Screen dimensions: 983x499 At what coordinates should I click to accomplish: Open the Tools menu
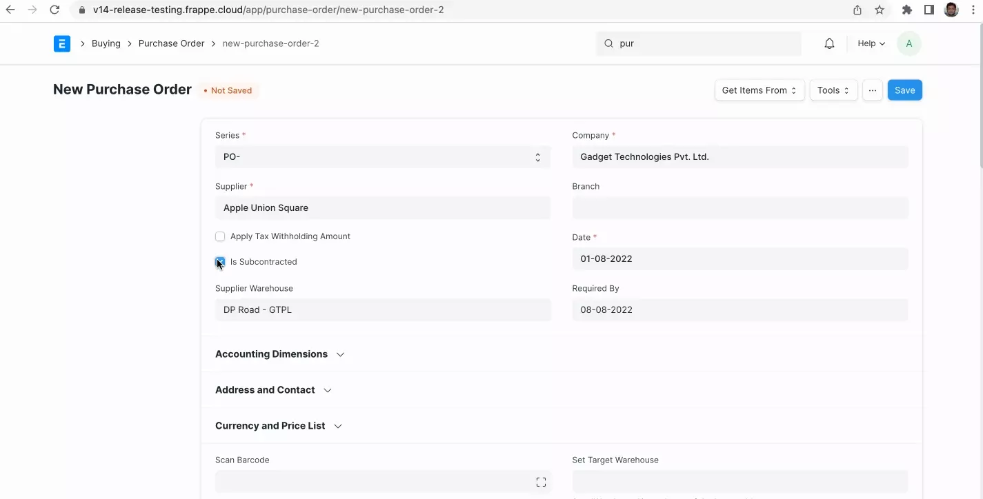coord(833,90)
